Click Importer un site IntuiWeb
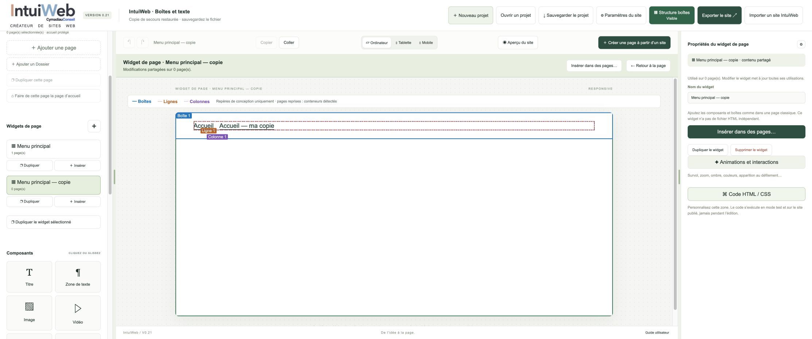Viewport: 812px width, 339px height. click(773, 15)
